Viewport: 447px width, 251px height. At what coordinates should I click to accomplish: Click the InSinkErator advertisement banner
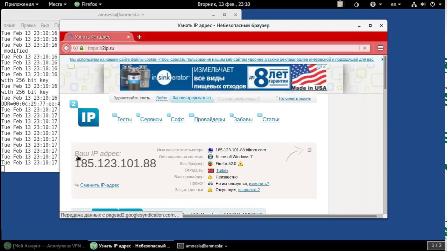(x=223, y=77)
